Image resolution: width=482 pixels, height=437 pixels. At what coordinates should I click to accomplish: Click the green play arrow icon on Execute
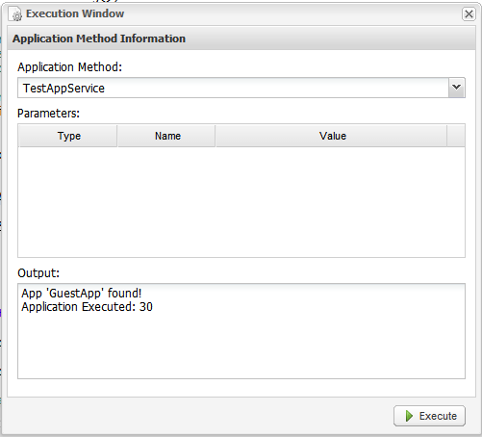[409, 416]
